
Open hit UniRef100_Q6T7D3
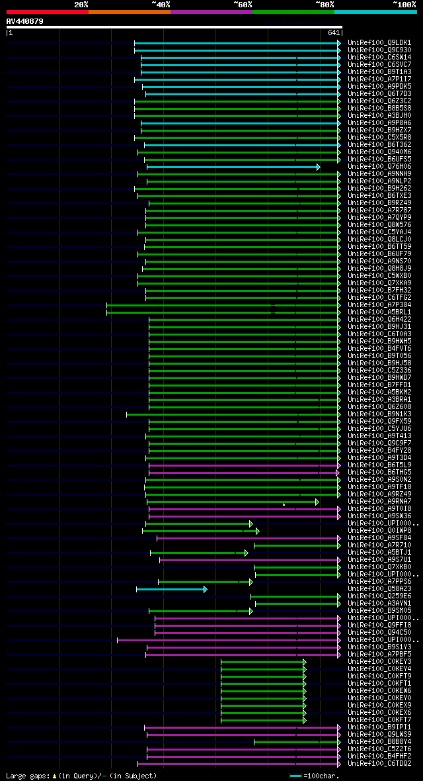tap(379, 93)
